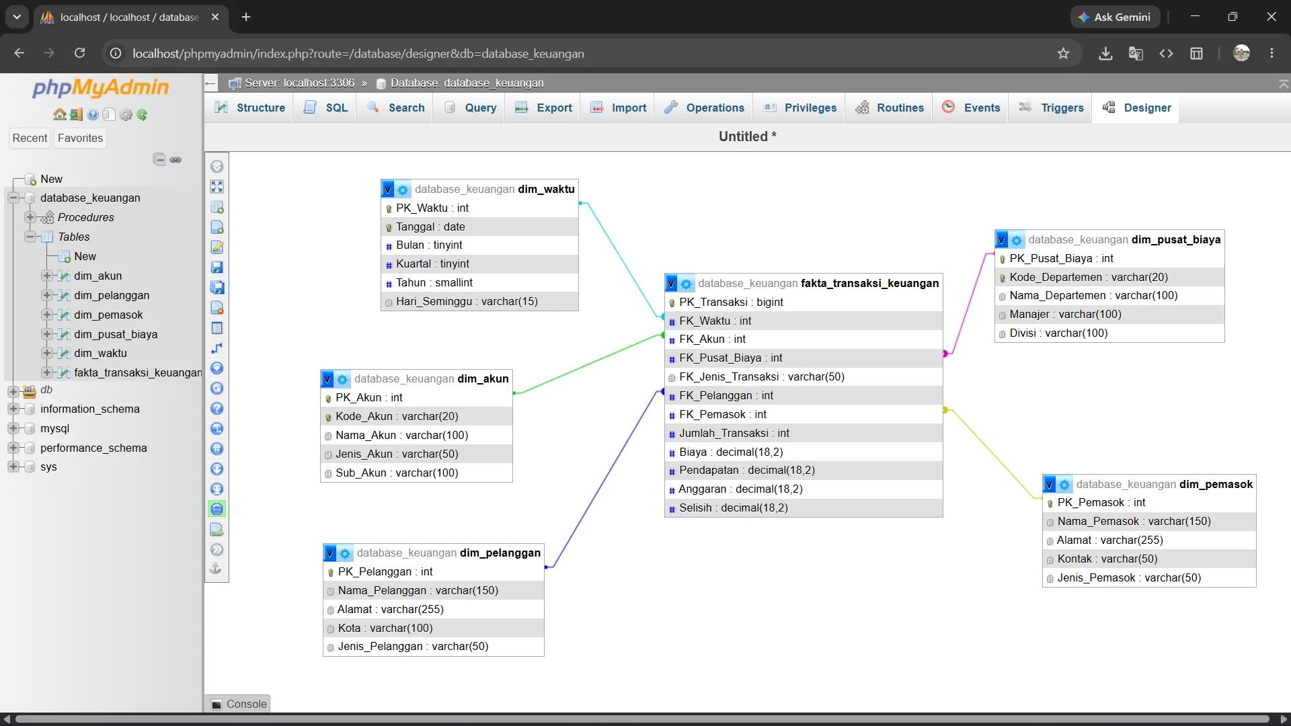Click the Toggle small/big icon
Image resolution: width=1291 pixels, height=726 pixels.
click(217, 489)
